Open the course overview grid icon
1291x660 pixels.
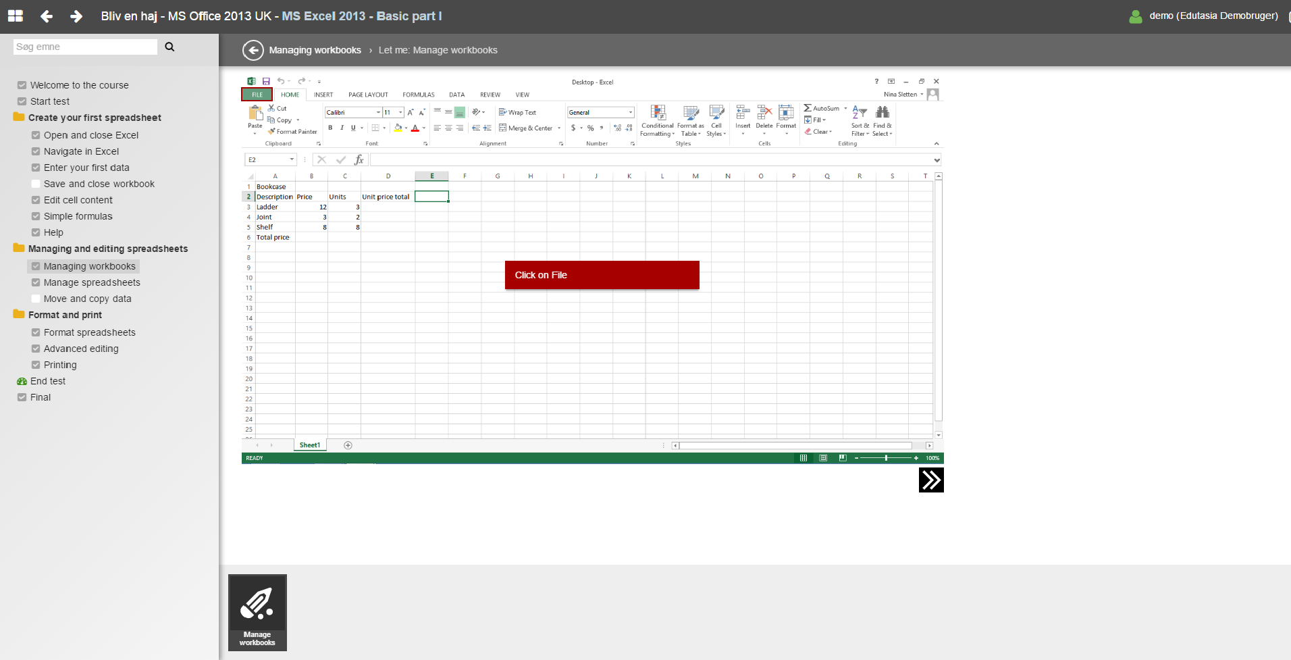click(x=15, y=16)
